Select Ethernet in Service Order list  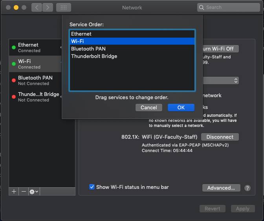132,34
